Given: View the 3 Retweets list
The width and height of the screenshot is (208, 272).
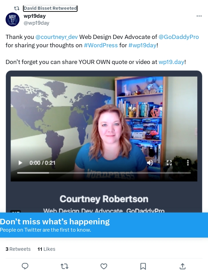Looking at the screenshot, I should [x=18, y=249].
